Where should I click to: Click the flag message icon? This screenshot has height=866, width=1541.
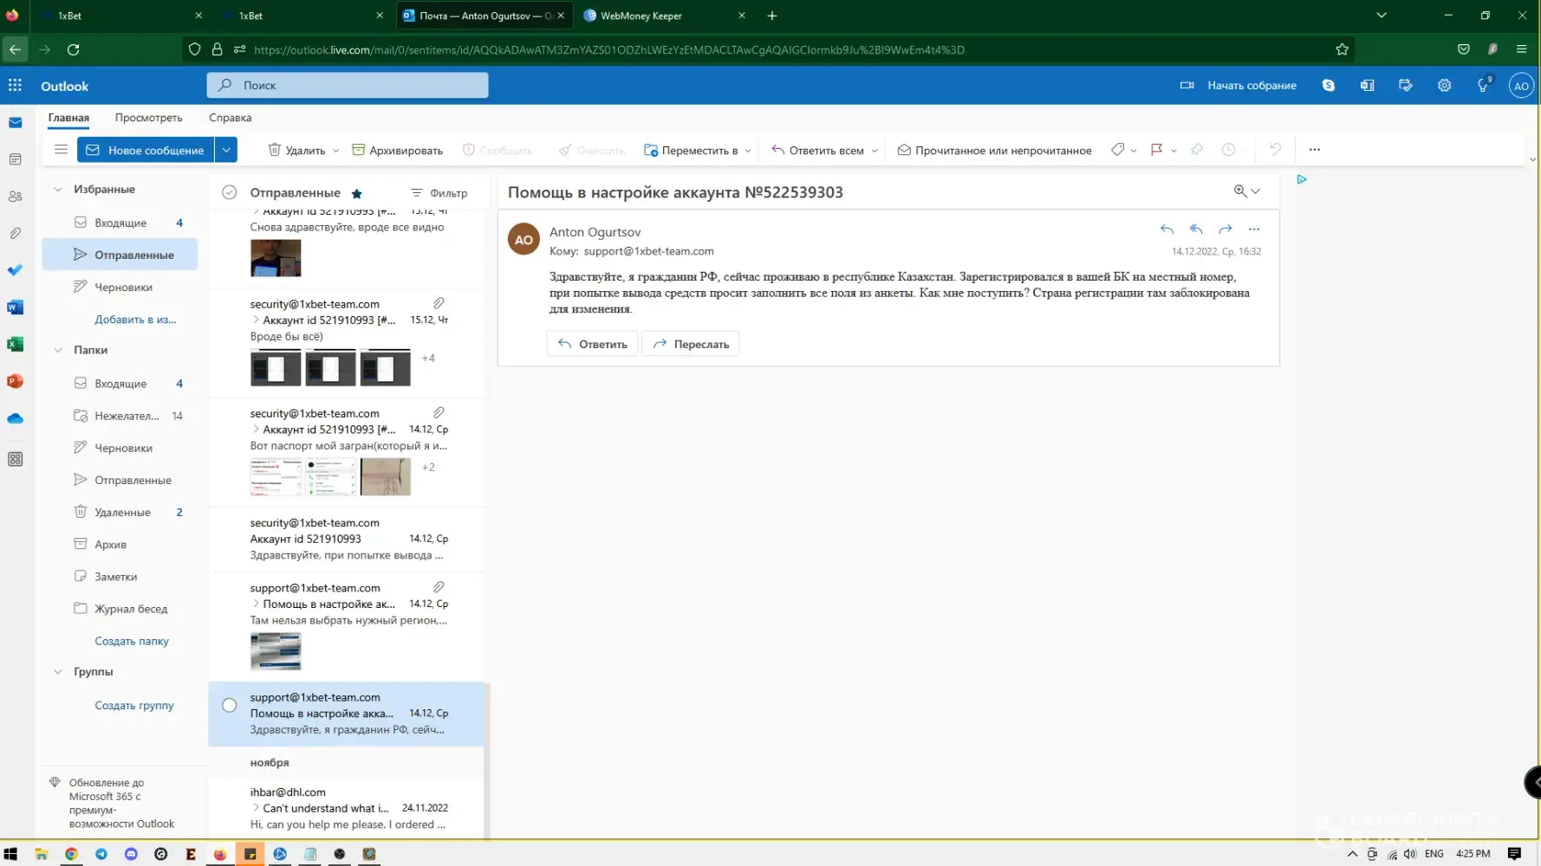[1155, 150]
